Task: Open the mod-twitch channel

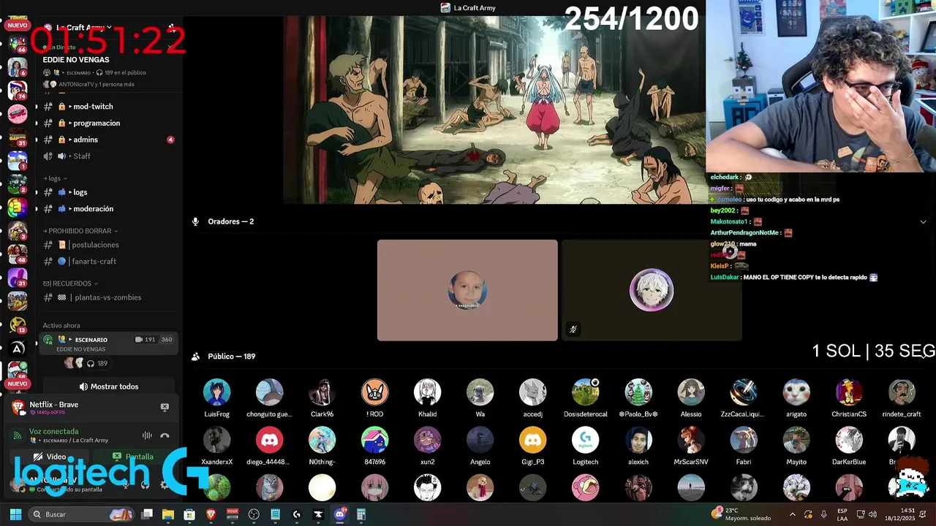Action: pos(107,107)
